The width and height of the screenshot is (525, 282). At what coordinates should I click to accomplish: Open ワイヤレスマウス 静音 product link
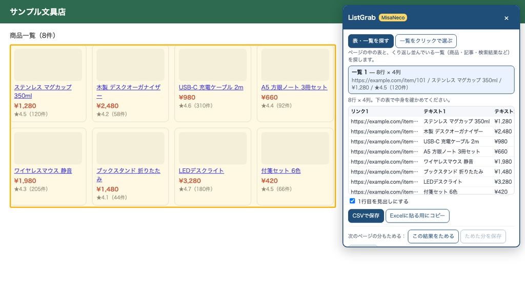(43, 171)
